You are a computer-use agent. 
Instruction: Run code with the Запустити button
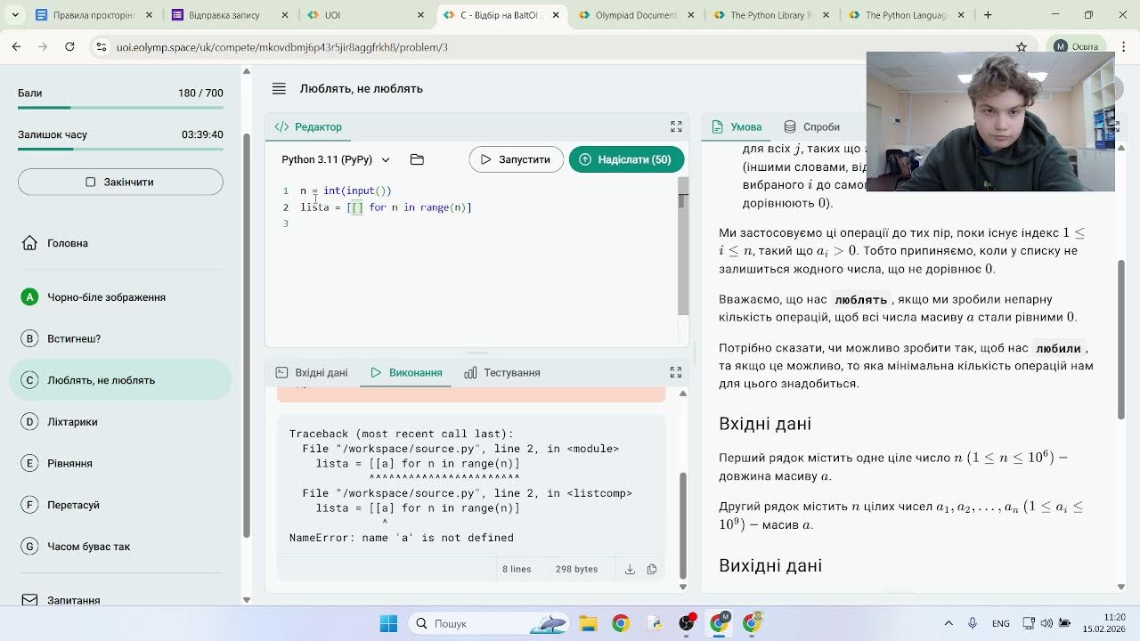pyautogui.click(x=517, y=159)
